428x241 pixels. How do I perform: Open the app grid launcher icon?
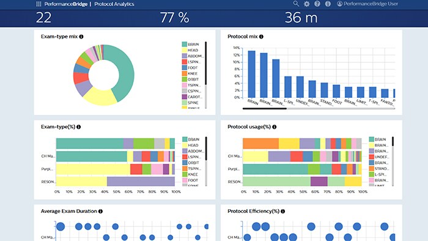[39, 4]
